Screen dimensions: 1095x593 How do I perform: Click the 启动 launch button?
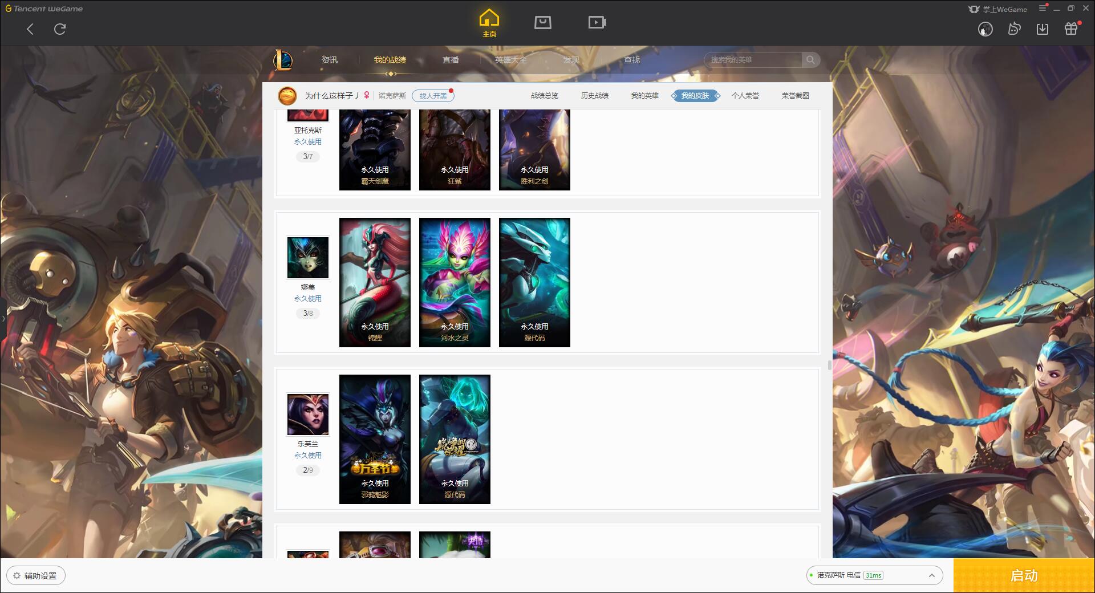point(1024,576)
